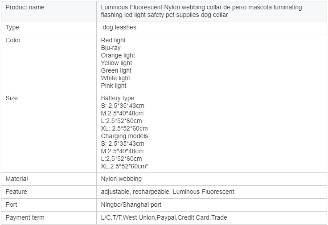
Task: Choose the "White light" color text
Action: [x=115, y=78]
